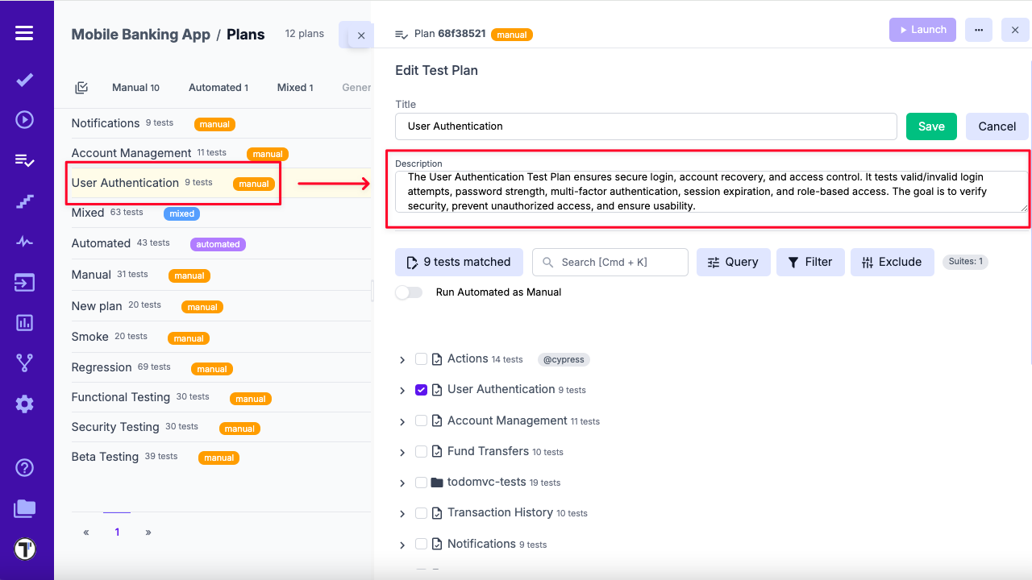Open the help question mark icon
This screenshot has height=580, width=1032.
(24, 467)
